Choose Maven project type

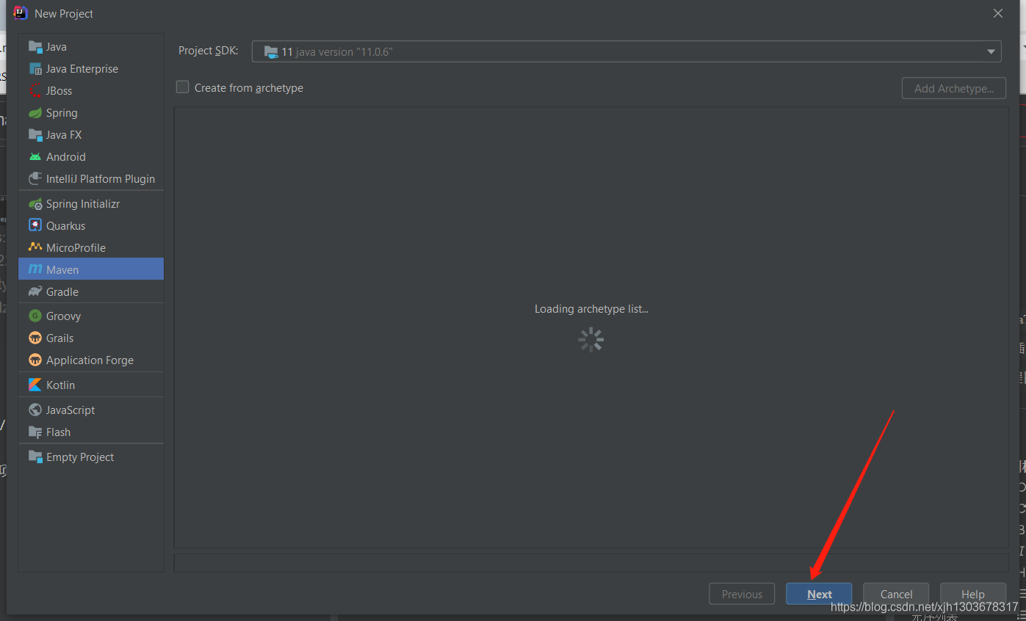(91, 269)
